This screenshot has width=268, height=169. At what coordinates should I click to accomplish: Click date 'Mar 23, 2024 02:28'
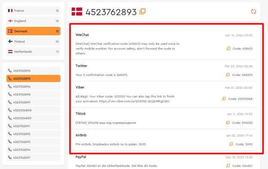coord(238,66)
